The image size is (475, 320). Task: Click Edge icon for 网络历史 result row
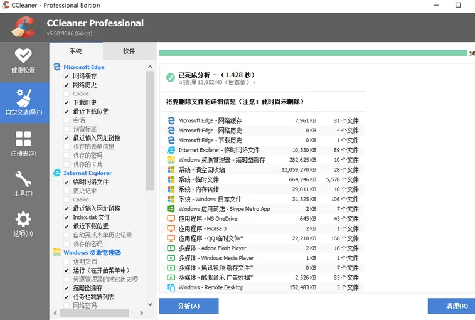click(171, 131)
